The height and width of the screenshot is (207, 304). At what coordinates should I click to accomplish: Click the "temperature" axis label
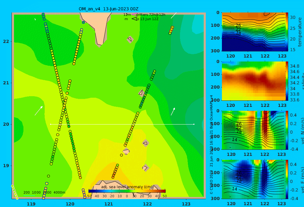coord(300,32)
